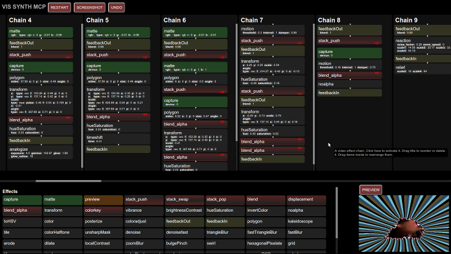Screen dimensions: 451x254
Task: Select stack_swap in the Effects palette
Action: point(184,199)
